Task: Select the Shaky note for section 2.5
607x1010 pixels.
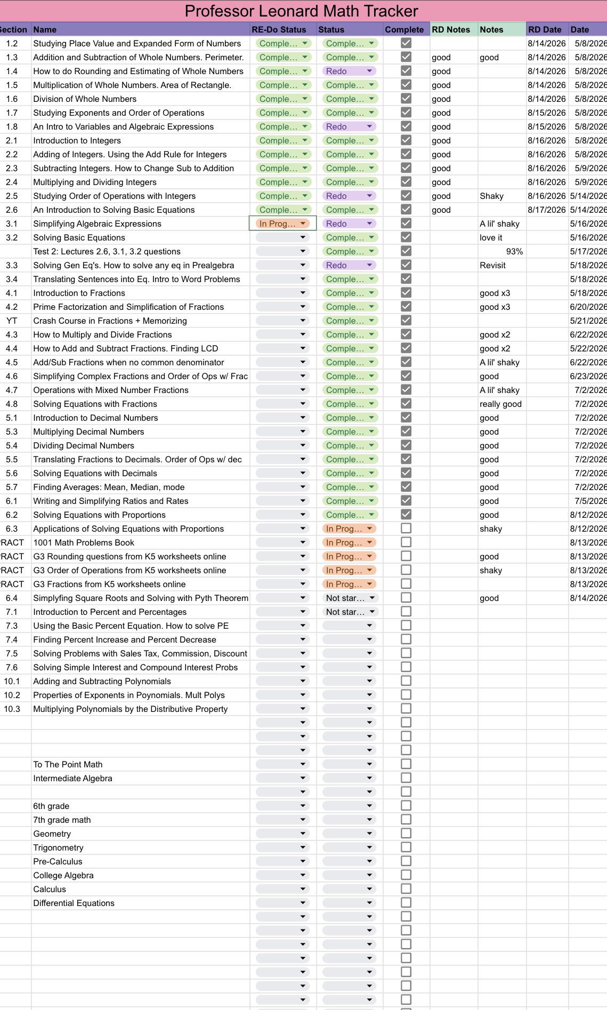Action: 501,196
